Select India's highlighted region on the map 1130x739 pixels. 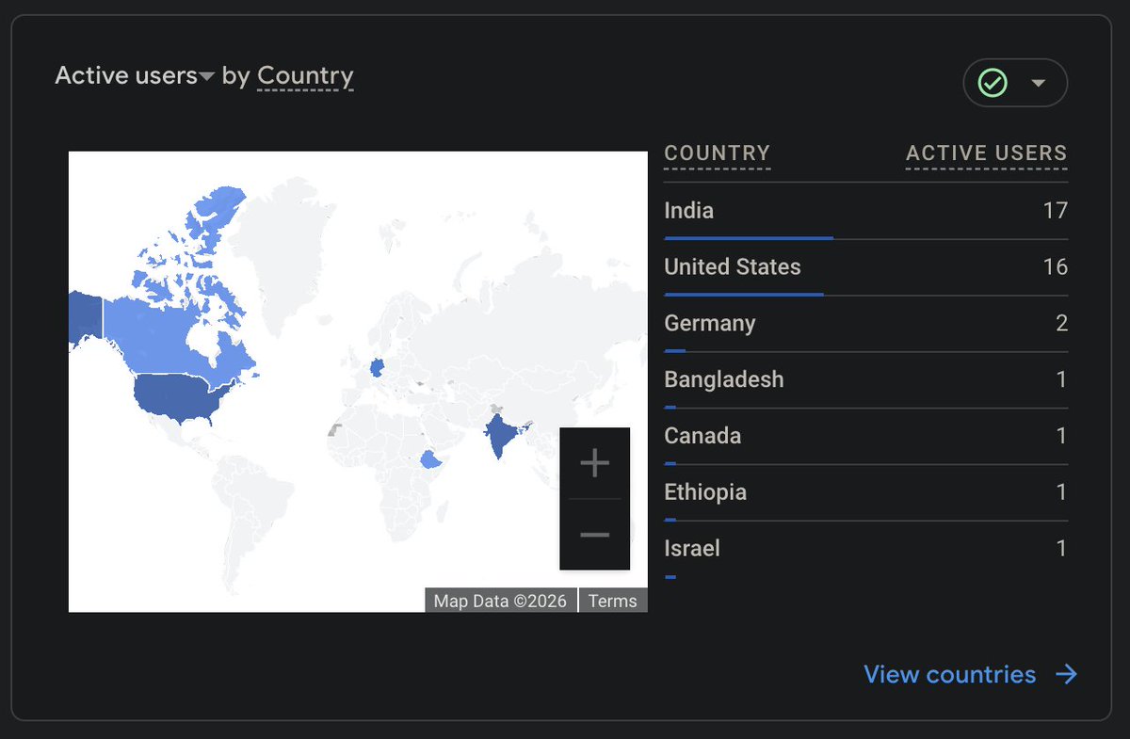pyautogui.click(x=499, y=433)
